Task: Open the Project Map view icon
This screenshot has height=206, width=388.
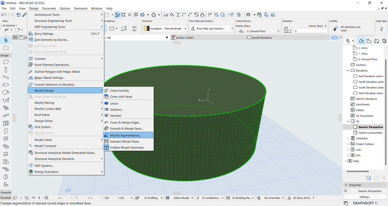Action: point(361,41)
